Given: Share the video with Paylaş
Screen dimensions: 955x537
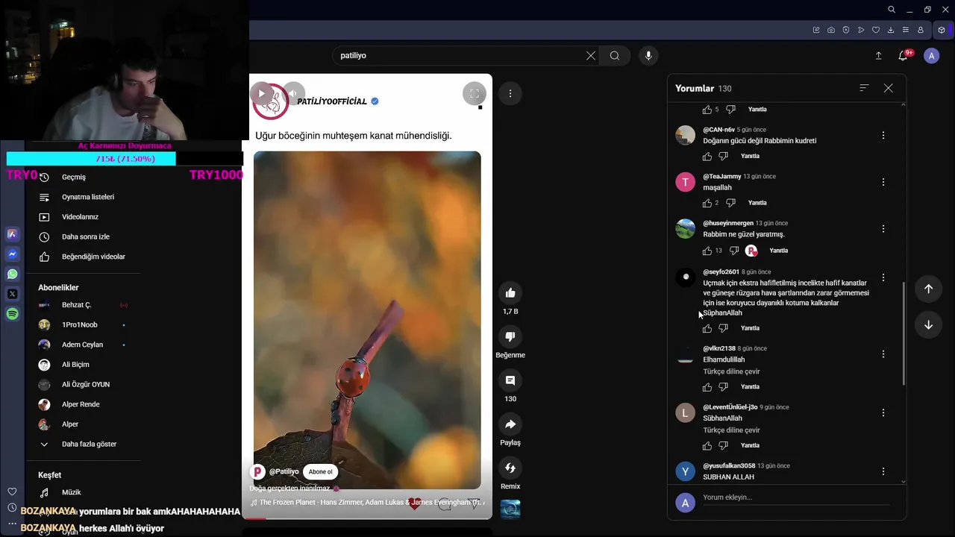Looking at the screenshot, I should 510,424.
